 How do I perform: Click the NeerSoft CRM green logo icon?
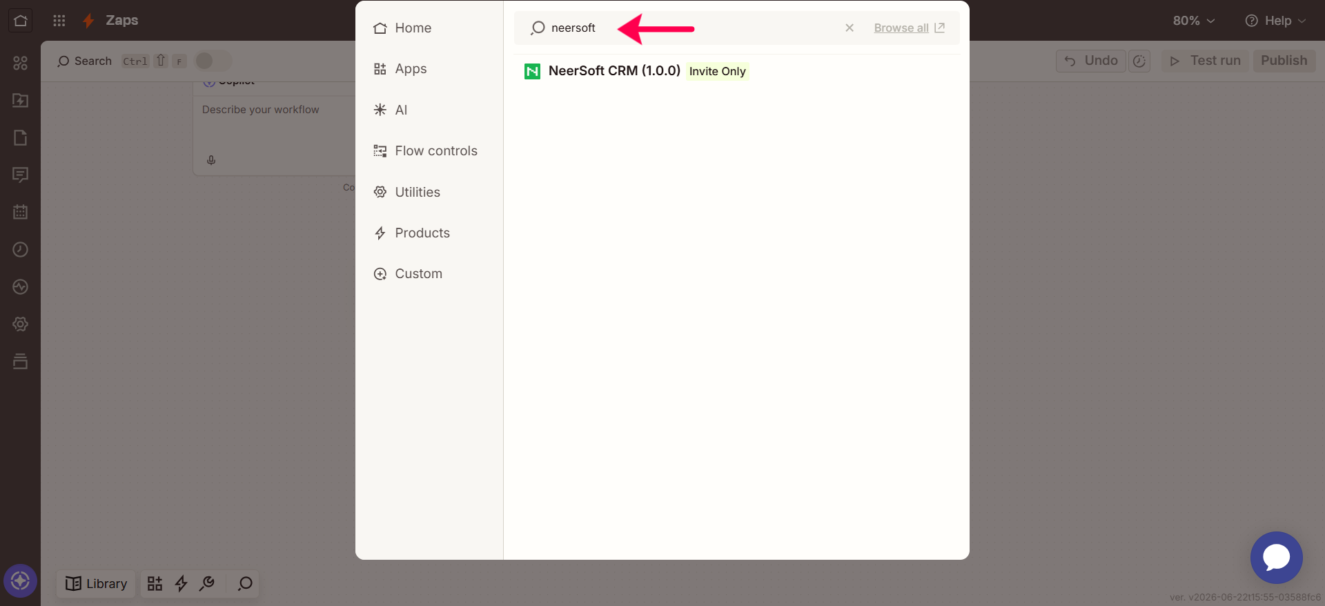click(x=533, y=71)
